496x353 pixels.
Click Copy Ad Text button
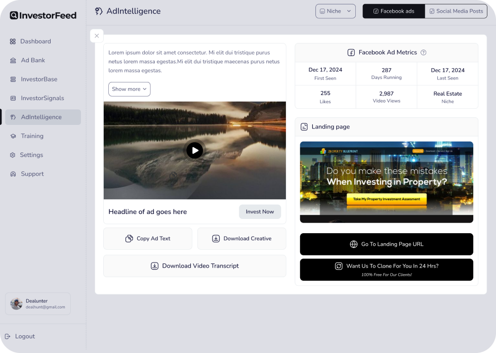(148, 239)
